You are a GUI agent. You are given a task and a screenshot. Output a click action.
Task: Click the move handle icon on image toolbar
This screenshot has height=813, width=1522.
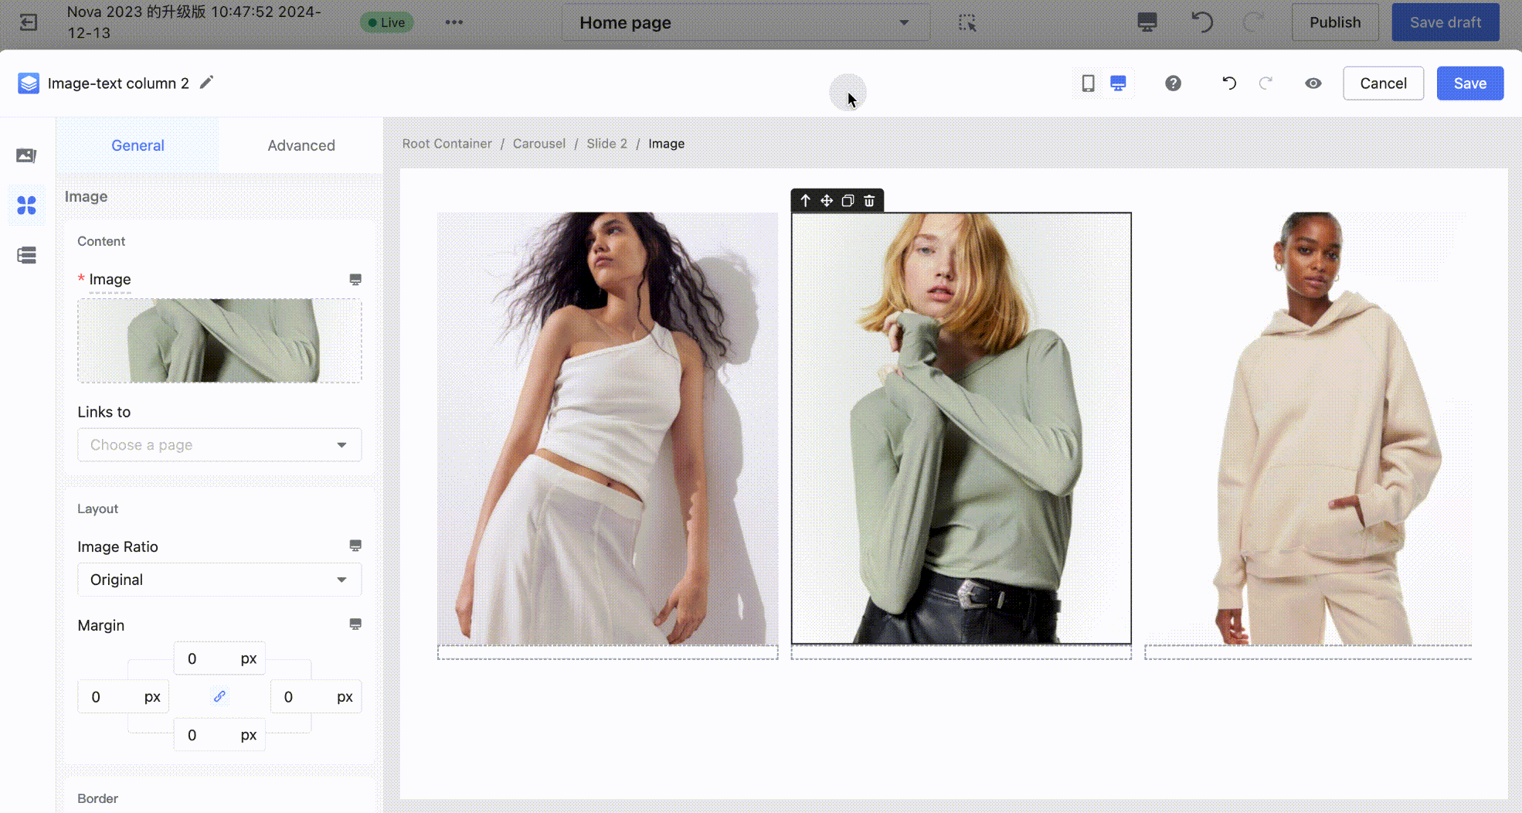point(827,201)
